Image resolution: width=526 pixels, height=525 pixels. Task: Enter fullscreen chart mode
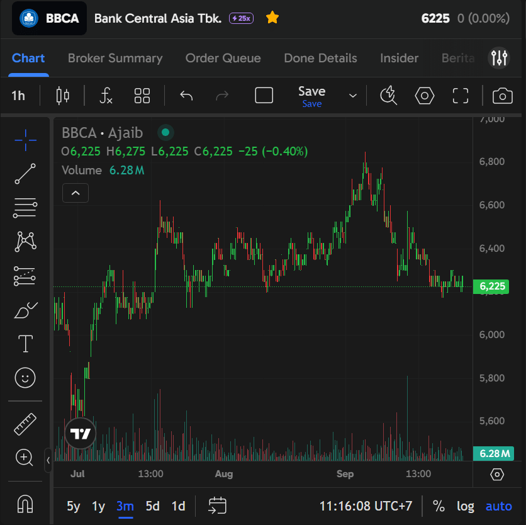click(461, 96)
